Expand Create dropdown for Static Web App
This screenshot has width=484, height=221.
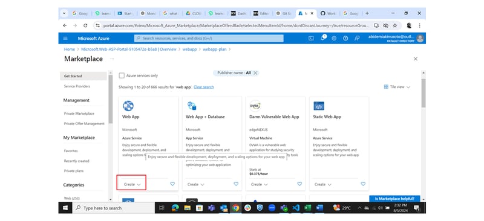coord(323,184)
